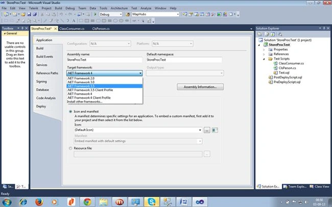The width and height of the screenshot is (332, 207).
Task: Click the Firefox taskbar icon
Action: coord(39,202)
